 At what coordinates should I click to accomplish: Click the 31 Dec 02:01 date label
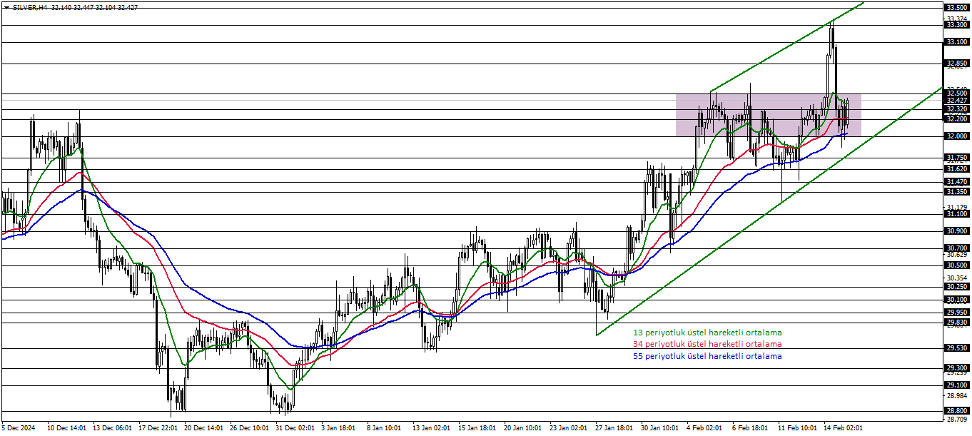295,428
